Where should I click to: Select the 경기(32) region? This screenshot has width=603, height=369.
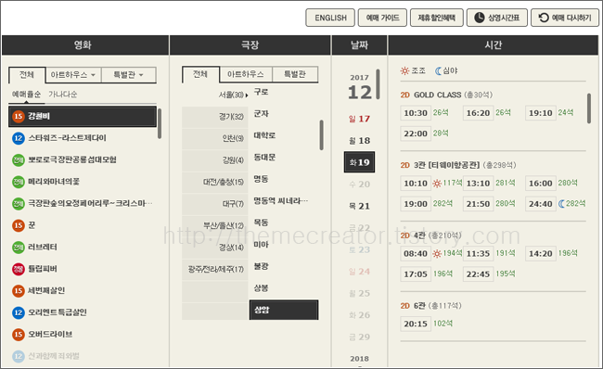(x=215, y=117)
